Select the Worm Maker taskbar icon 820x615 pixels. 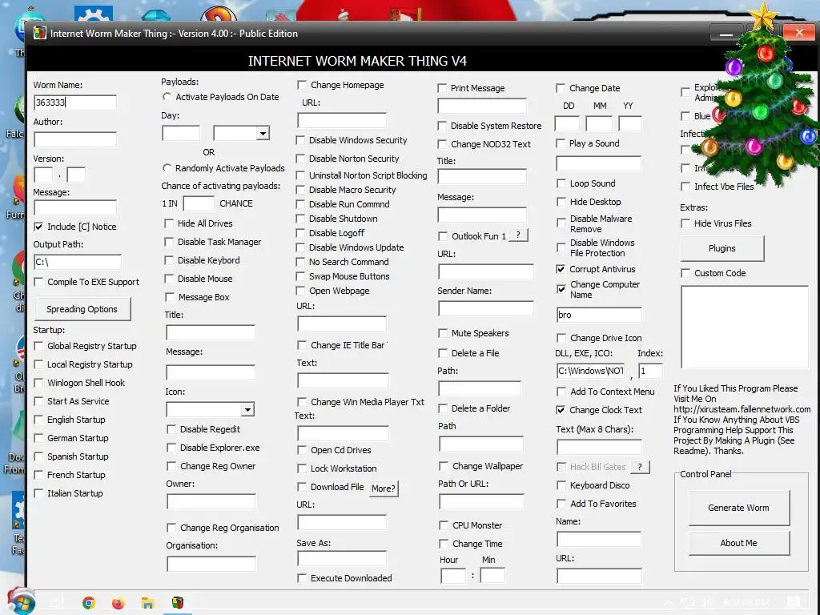(x=178, y=603)
